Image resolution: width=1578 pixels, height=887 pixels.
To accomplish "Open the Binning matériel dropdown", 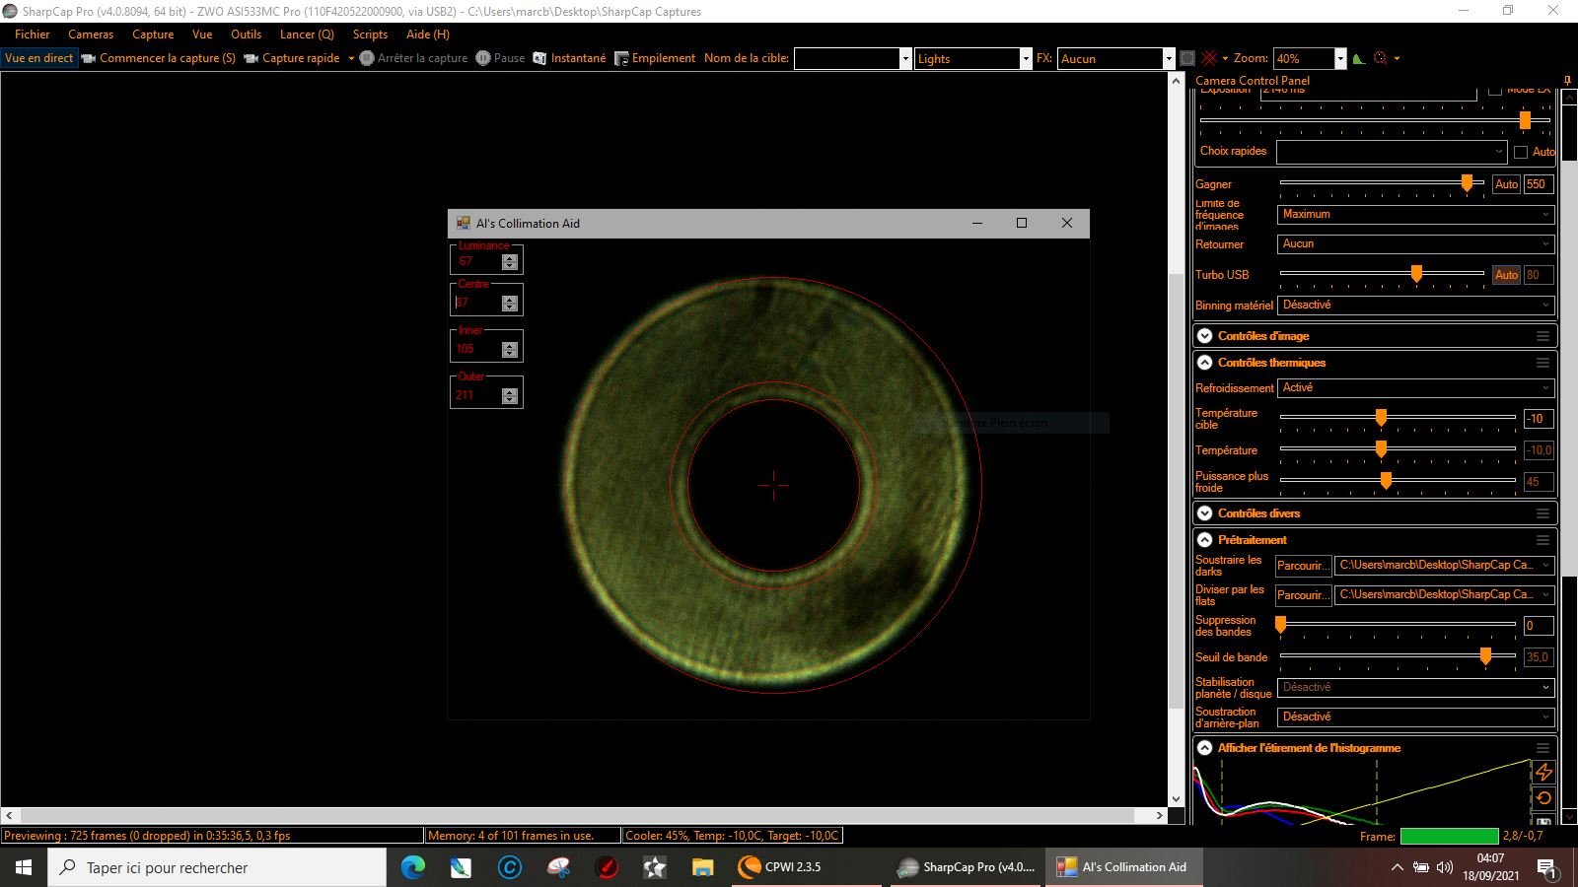I will pyautogui.click(x=1416, y=306).
